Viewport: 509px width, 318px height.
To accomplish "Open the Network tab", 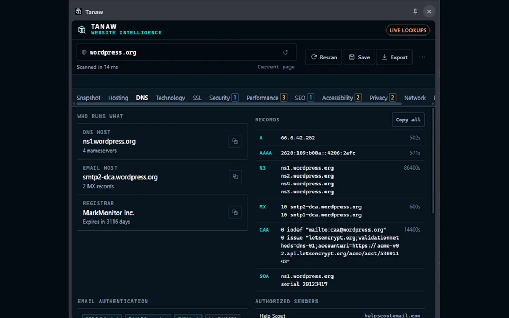I will pyautogui.click(x=415, y=98).
